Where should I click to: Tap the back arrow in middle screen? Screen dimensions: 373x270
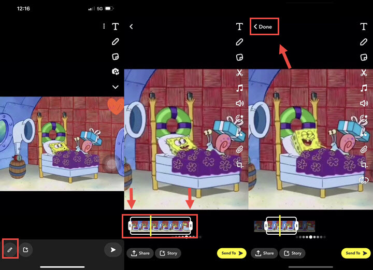pos(131,26)
